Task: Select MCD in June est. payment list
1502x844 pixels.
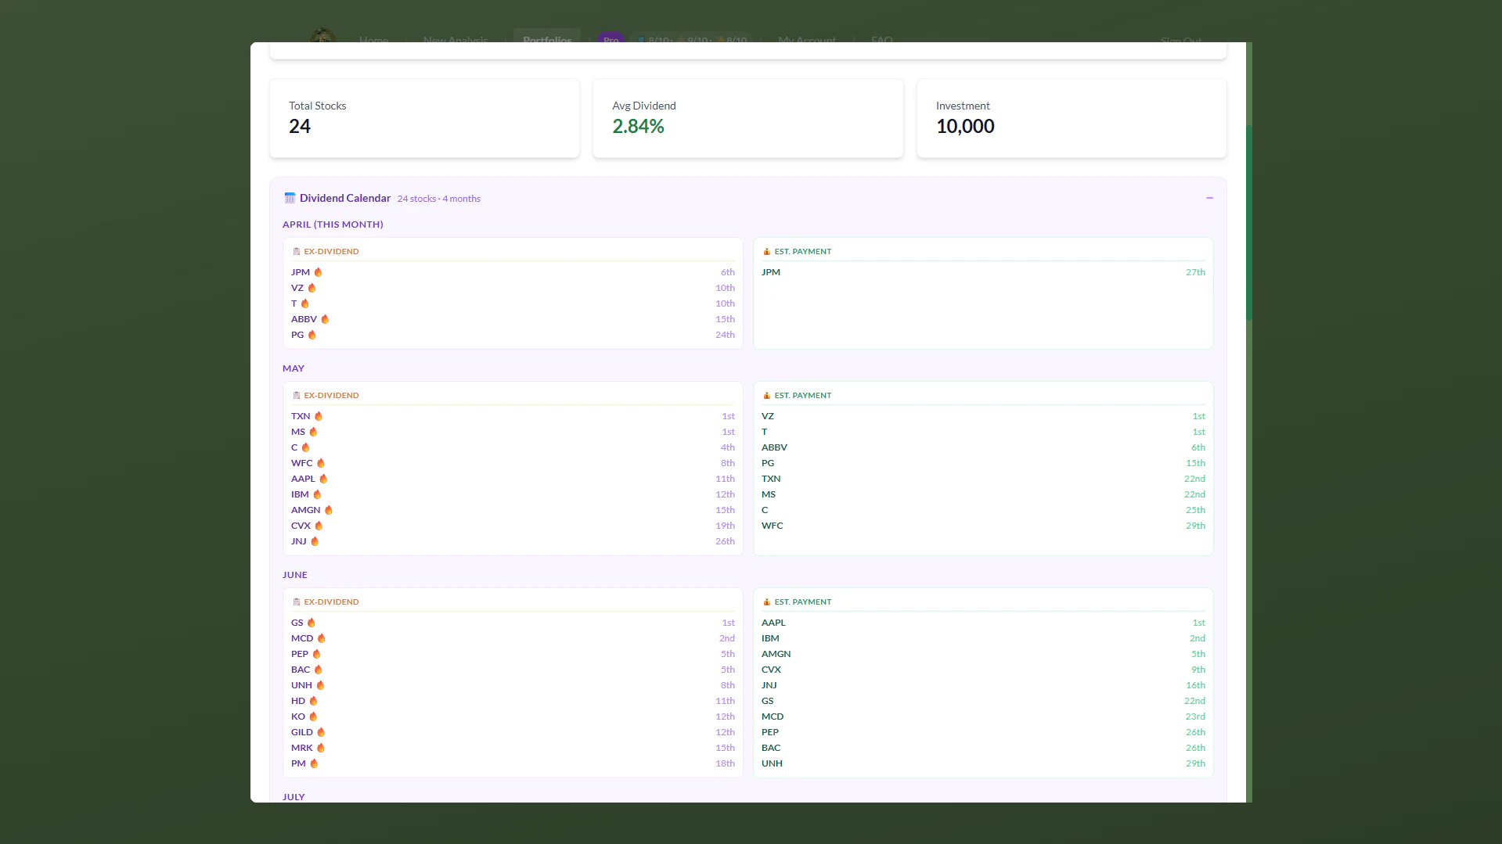Action: (773, 717)
